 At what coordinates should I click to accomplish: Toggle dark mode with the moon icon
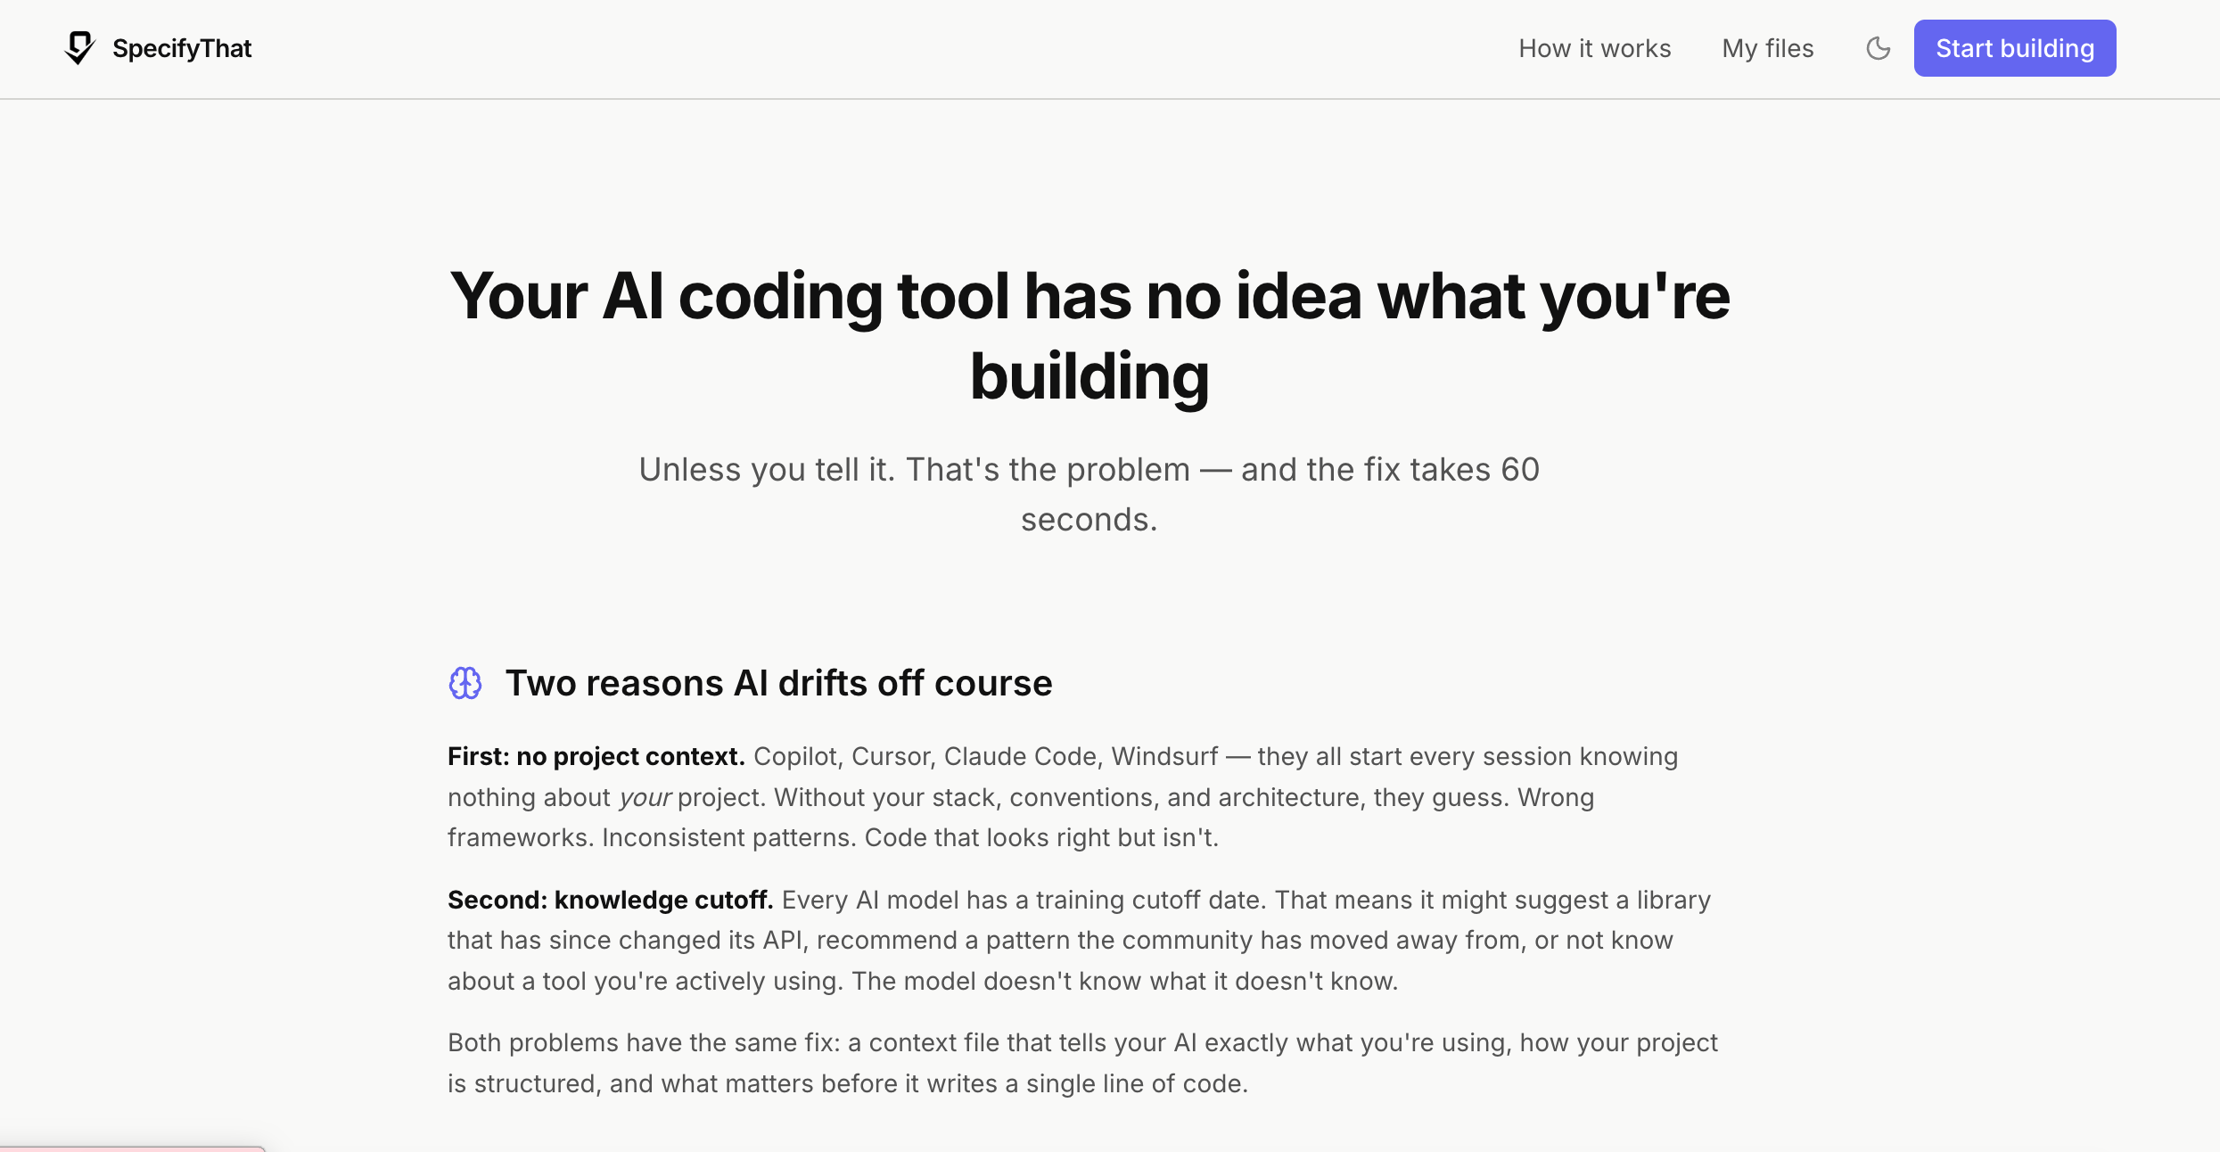(1878, 48)
